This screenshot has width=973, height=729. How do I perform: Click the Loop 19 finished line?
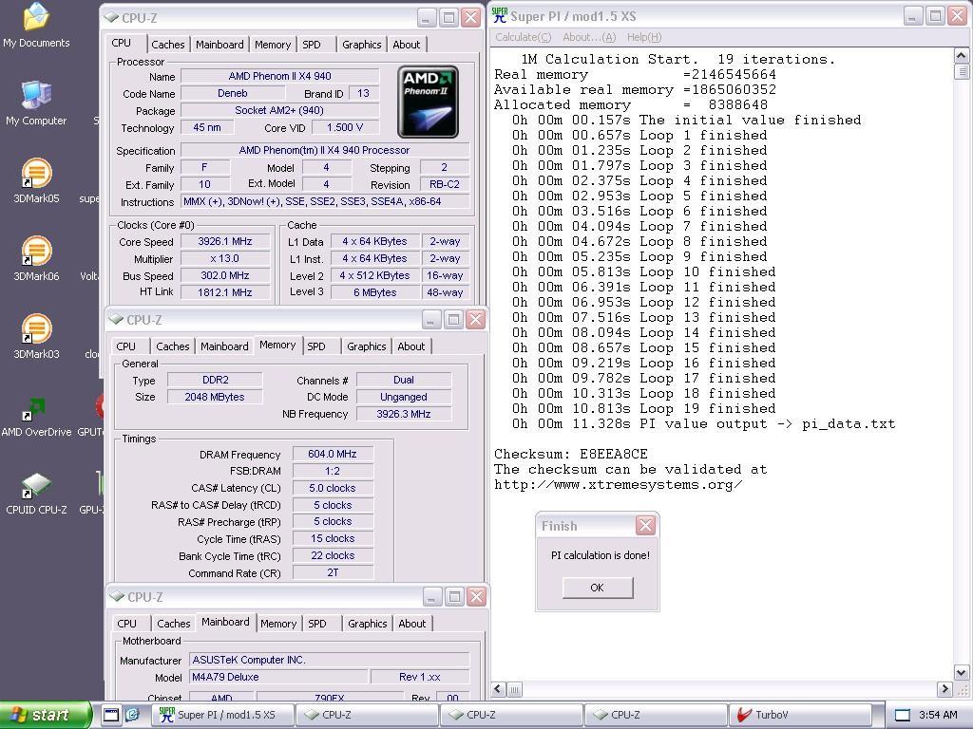pos(643,408)
